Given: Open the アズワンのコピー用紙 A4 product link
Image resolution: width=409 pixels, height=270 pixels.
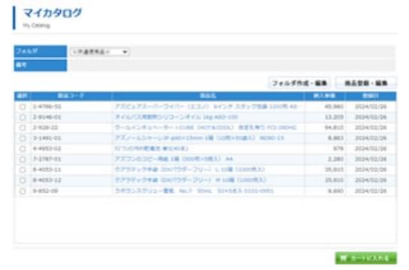Looking at the screenshot, I should [x=174, y=159].
